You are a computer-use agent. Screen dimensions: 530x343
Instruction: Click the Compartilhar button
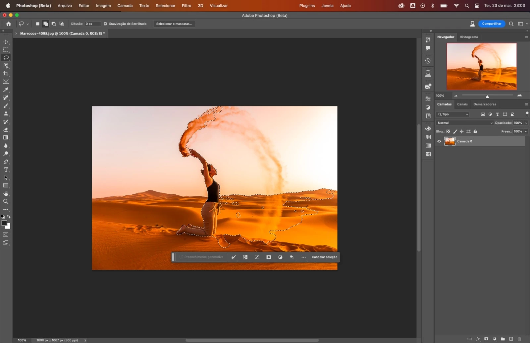pos(492,24)
